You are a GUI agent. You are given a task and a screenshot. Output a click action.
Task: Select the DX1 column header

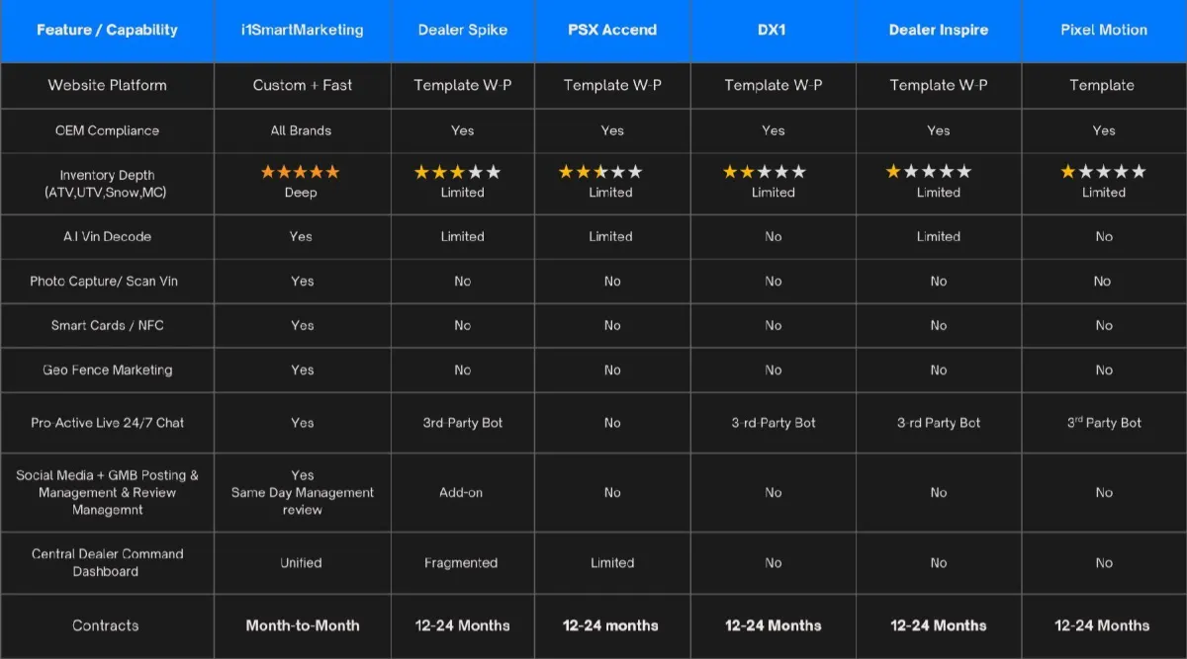pos(773,30)
